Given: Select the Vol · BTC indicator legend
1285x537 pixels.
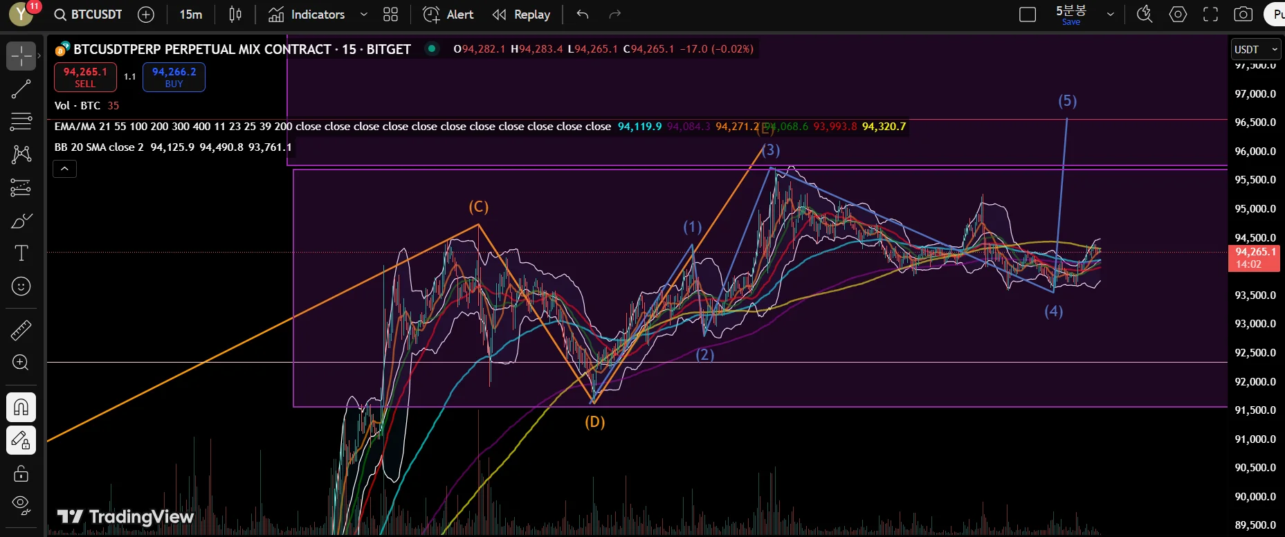Looking at the screenshot, I should [86, 105].
